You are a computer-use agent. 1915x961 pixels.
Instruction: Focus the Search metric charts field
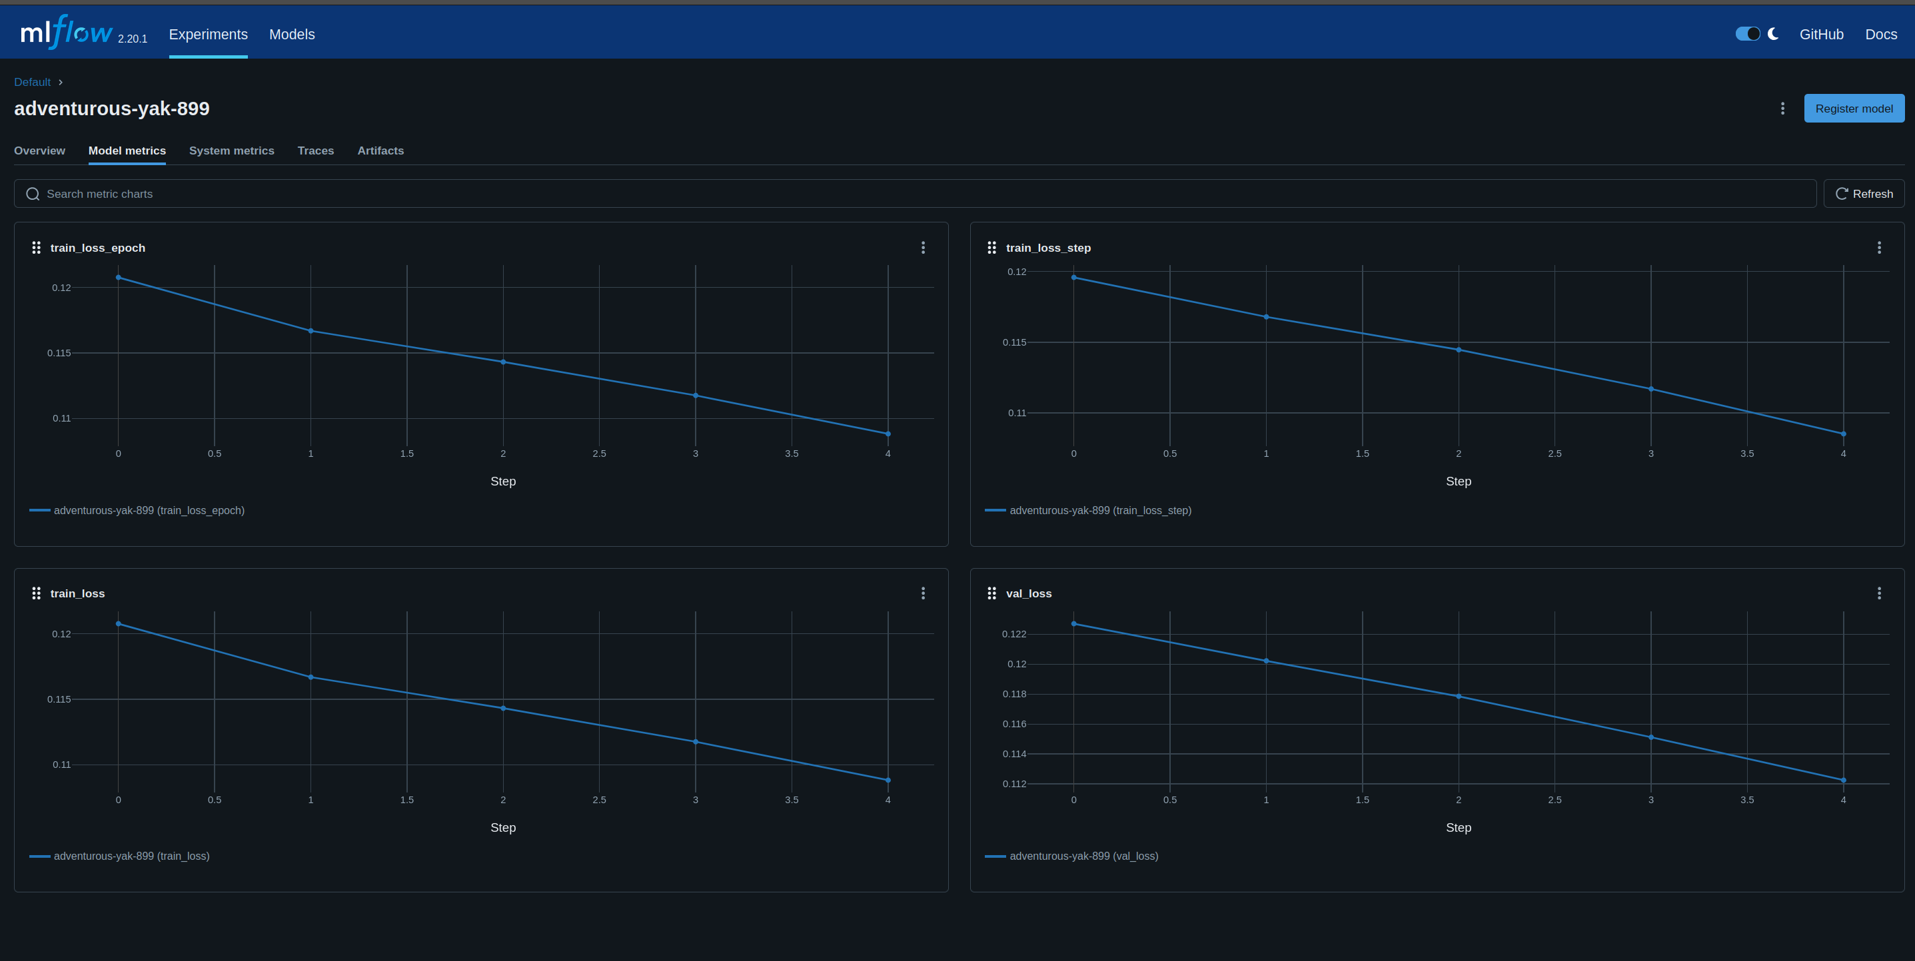coord(914,194)
